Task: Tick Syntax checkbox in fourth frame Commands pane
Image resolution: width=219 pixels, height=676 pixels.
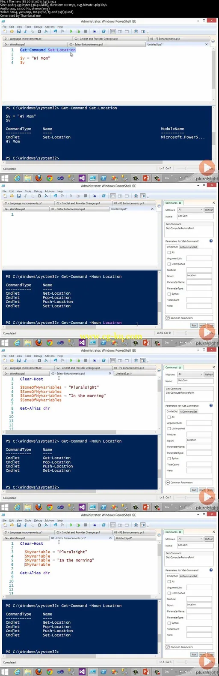Action: [169, 623]
